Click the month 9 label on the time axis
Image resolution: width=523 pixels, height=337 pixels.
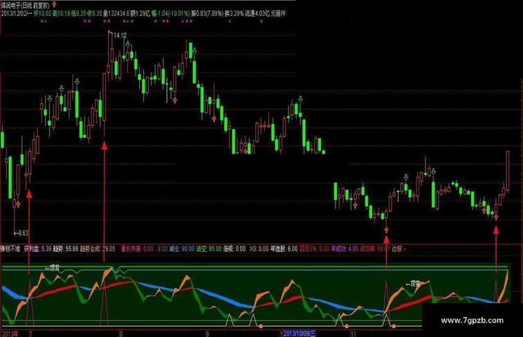[x=208, y=334]
